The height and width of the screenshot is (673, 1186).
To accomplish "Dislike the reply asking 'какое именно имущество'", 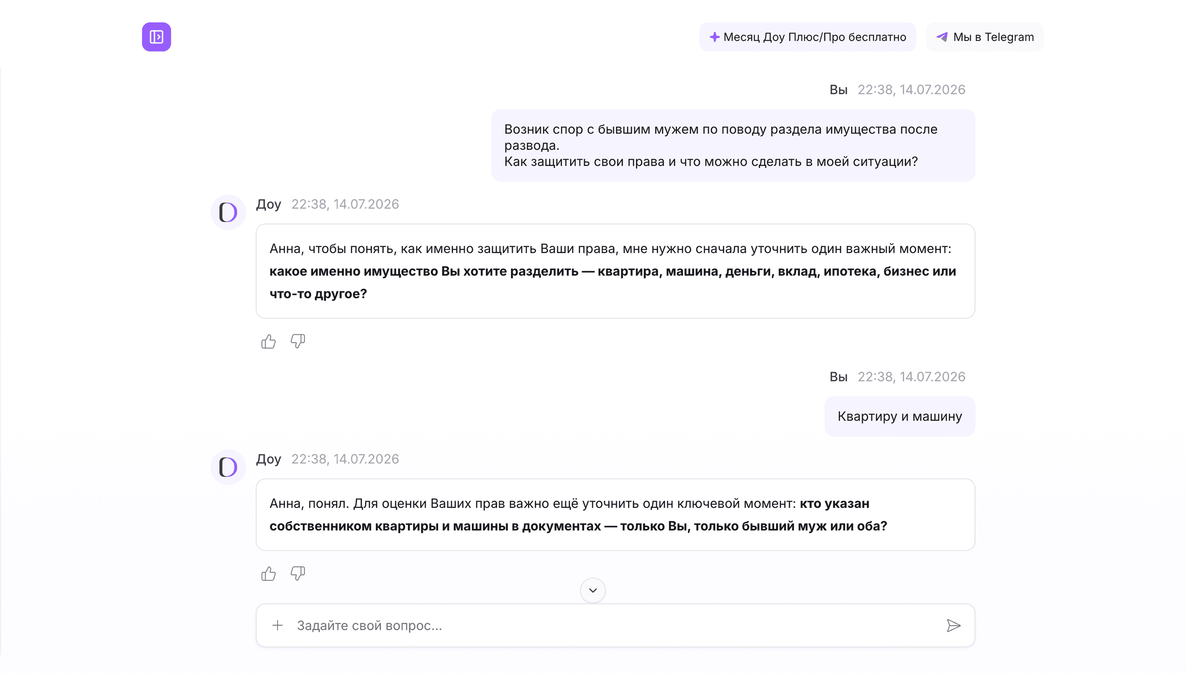I will 298,342.
